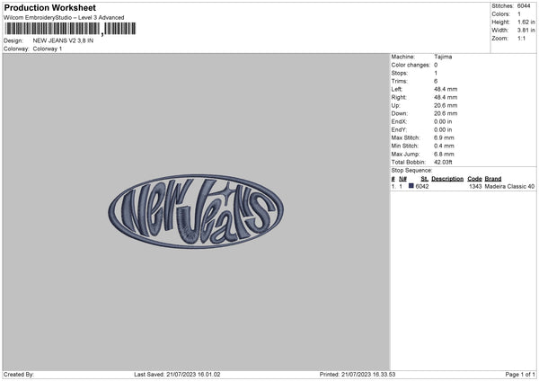Click 'Page 1 of 1' footer text

pos(520,375)
